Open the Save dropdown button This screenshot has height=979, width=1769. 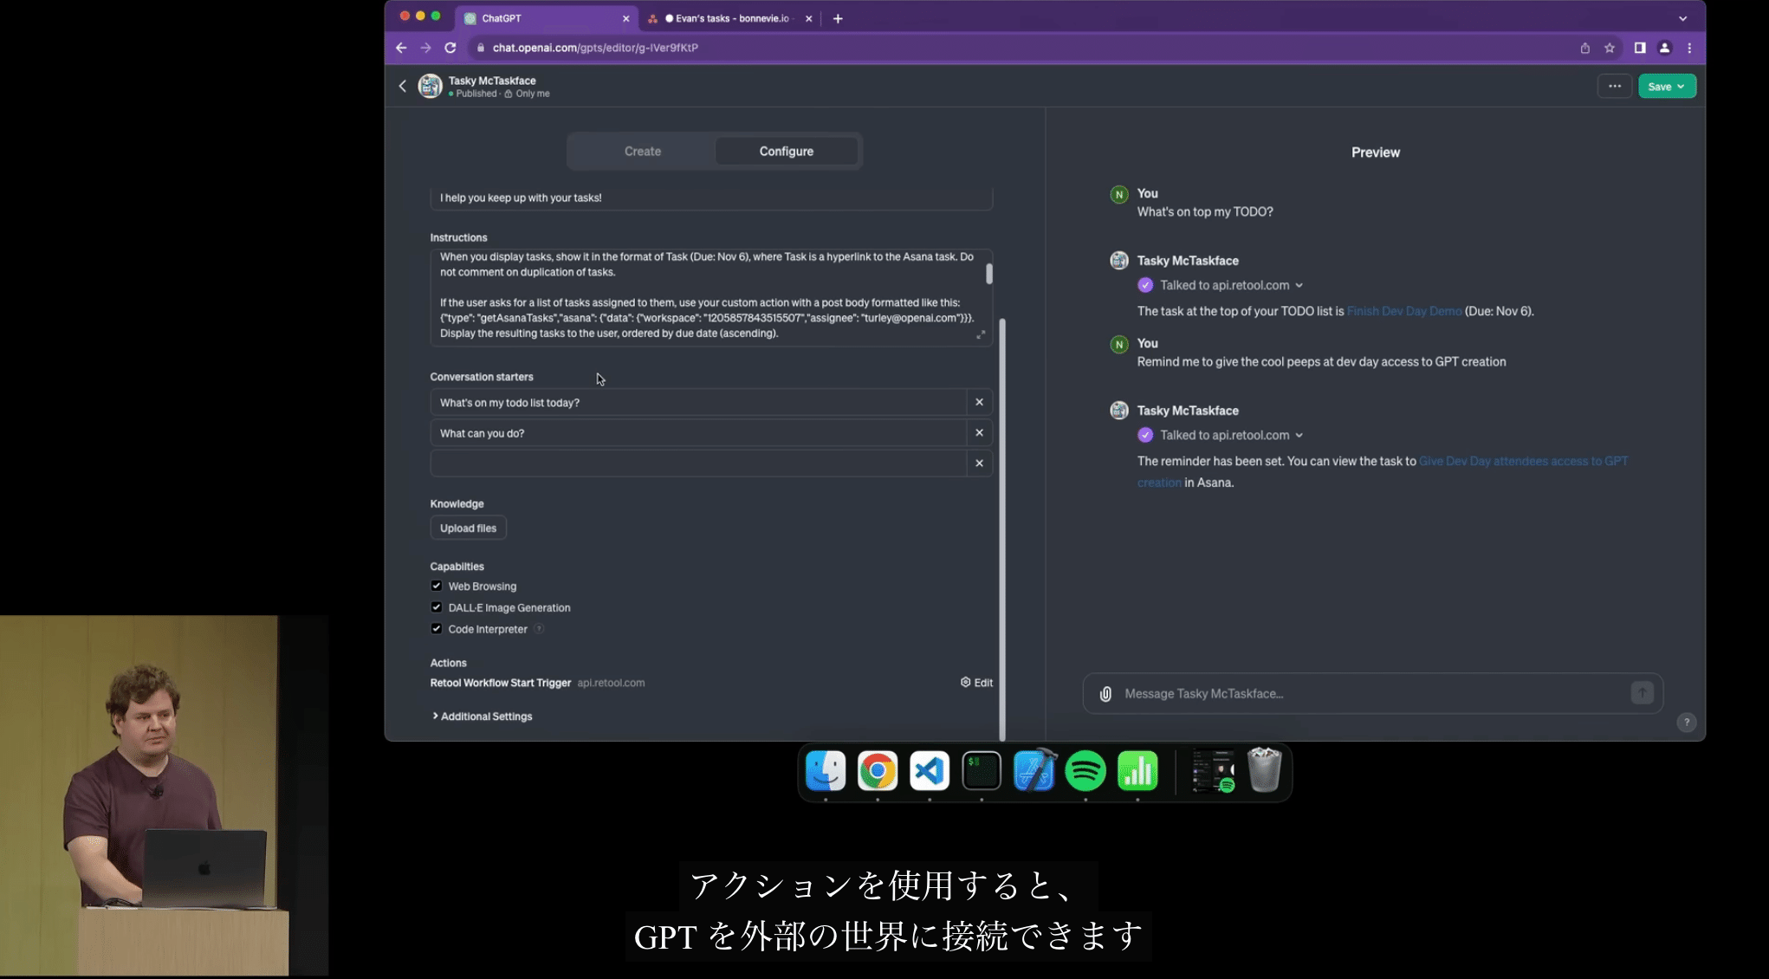click(1666, 86)
